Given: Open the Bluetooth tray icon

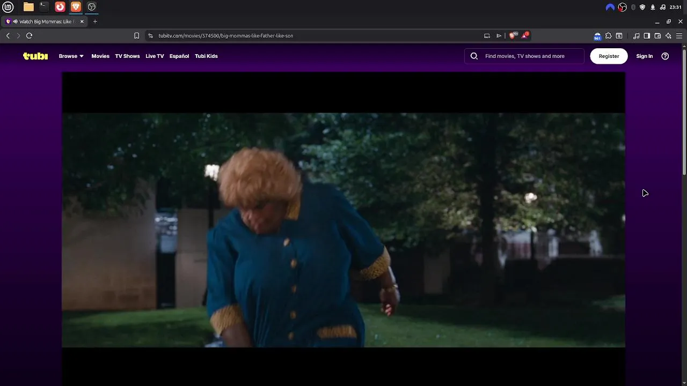Looking at the screenshot, I should pyautogui.click(x=633, y=7).
